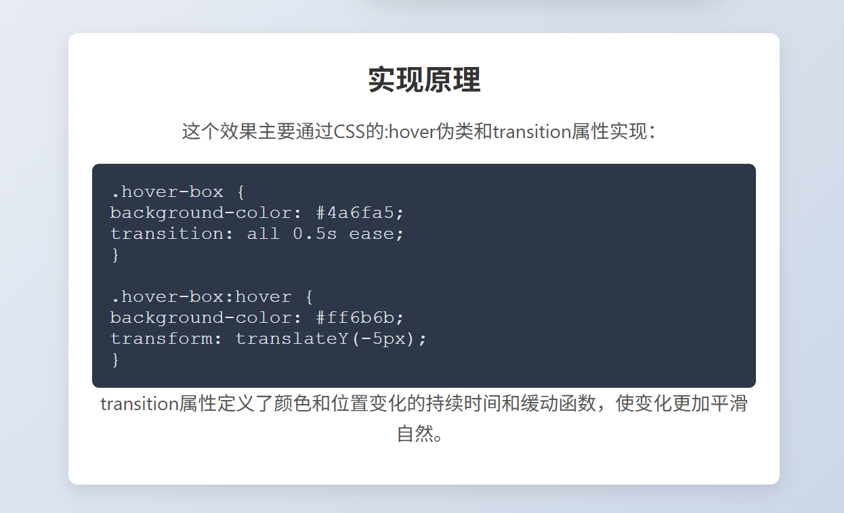
Task: Click the word transition below the code block
Action: (139, 404)
